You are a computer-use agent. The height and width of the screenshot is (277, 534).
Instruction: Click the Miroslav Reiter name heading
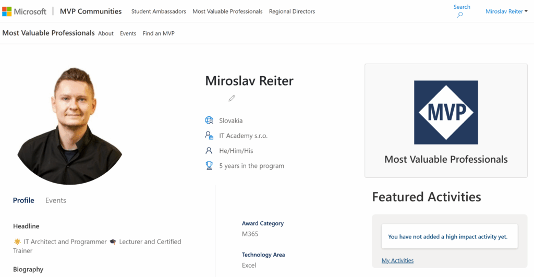(x=249, y=81)
